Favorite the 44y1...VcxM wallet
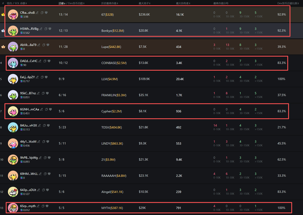This screenshot has height=215, width=303. pyautogui.click(x=48, y=142)
